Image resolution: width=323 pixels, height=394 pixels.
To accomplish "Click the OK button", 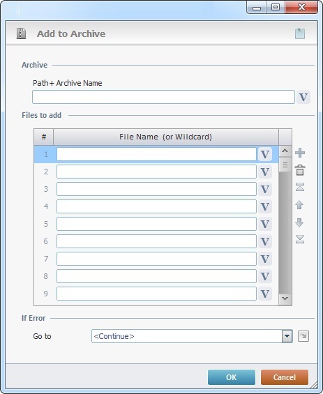I will click(x=232, y=377).
